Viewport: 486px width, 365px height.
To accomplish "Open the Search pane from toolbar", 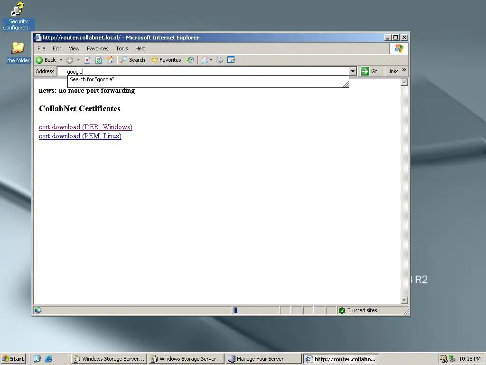I will point(133,60).
